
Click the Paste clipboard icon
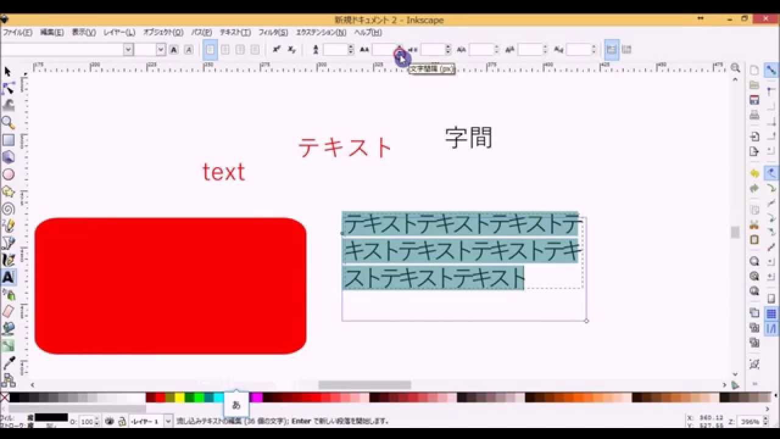tap(754, 240)
